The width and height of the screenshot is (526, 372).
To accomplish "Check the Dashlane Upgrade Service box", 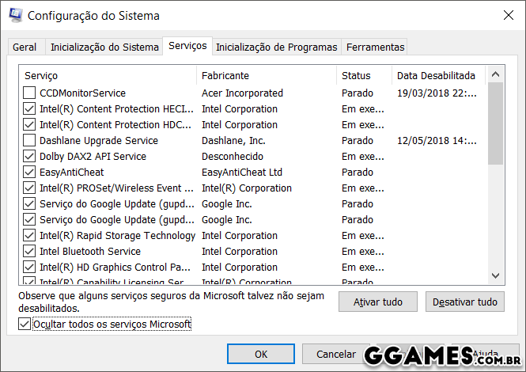I will click(x=29, y=141).
